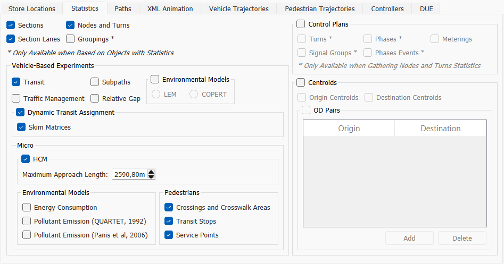Open the Vehicle Trajectories tab
Screen dimensions: 504x264
click(x=238, y=8)
